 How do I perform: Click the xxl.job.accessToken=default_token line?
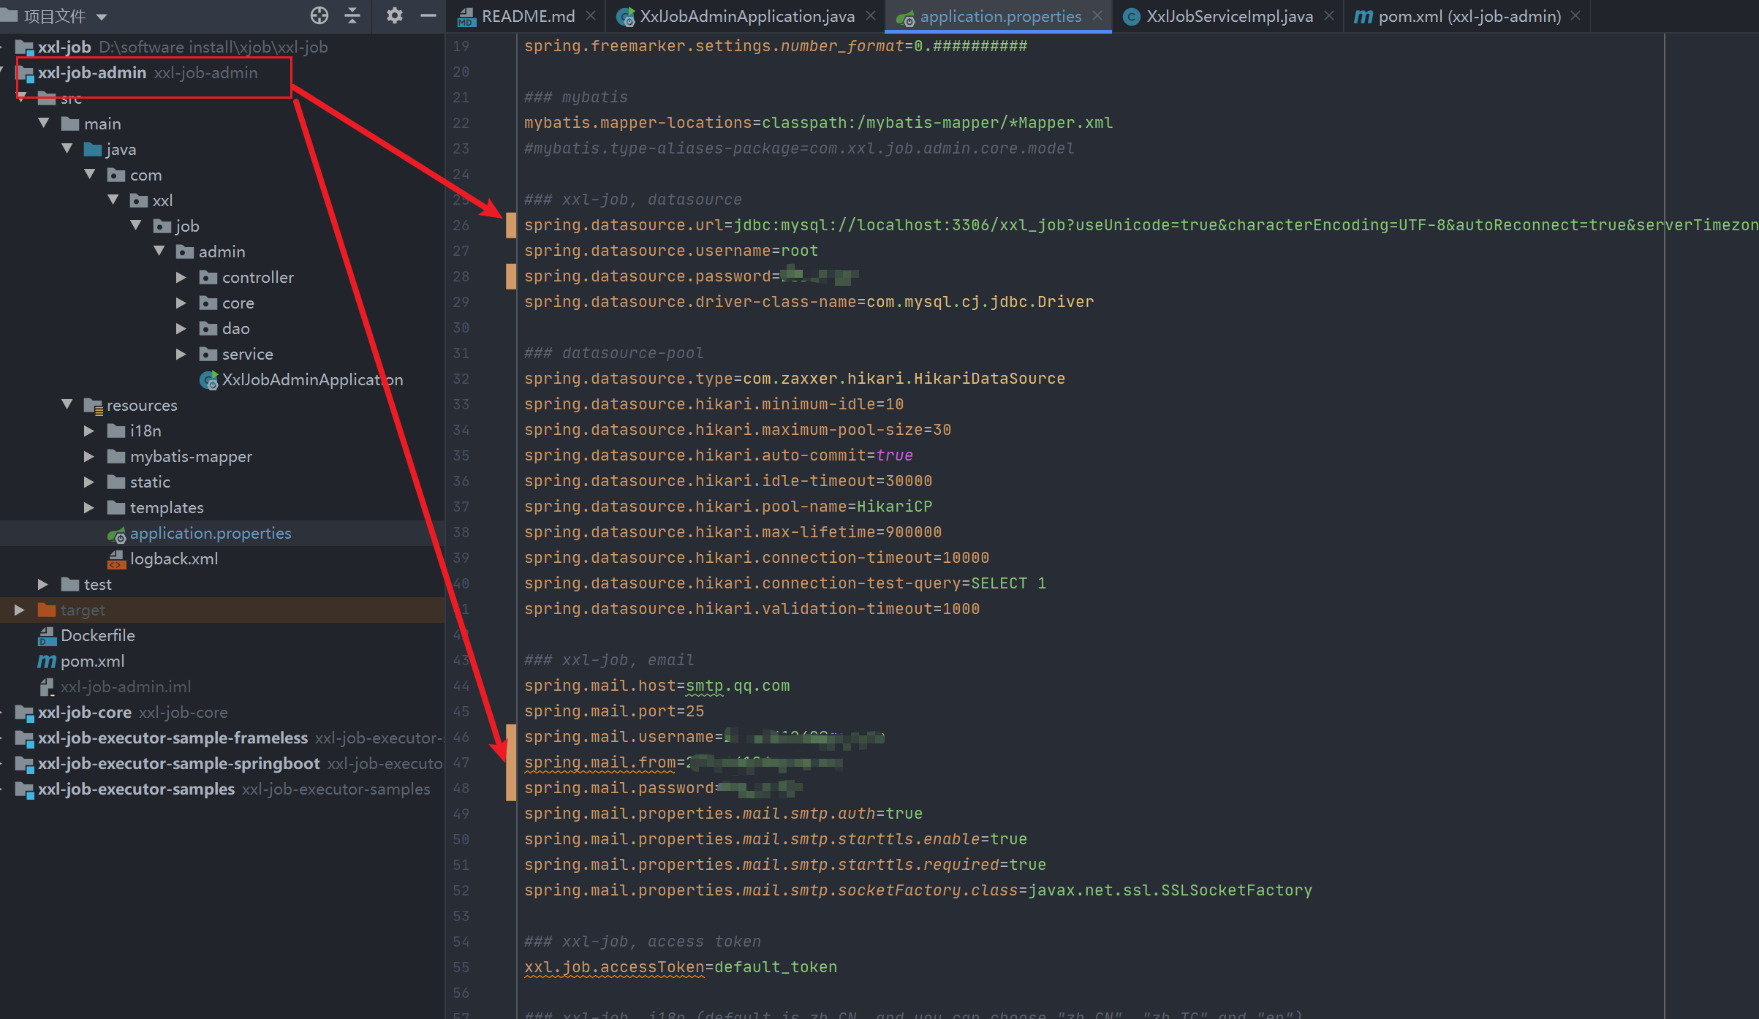pos(681,967)
